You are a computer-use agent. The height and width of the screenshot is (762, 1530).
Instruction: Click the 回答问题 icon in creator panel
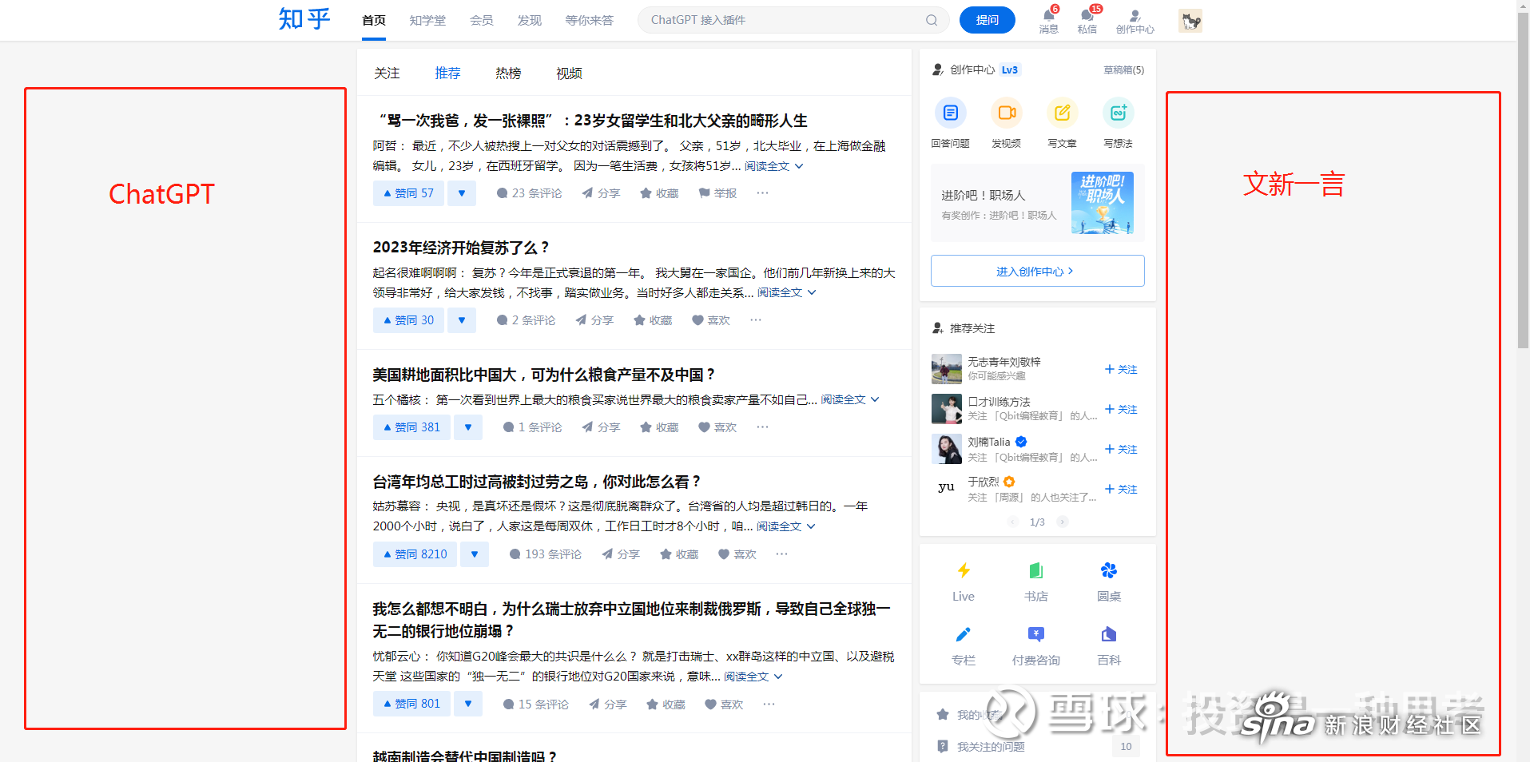coord(951,113)
